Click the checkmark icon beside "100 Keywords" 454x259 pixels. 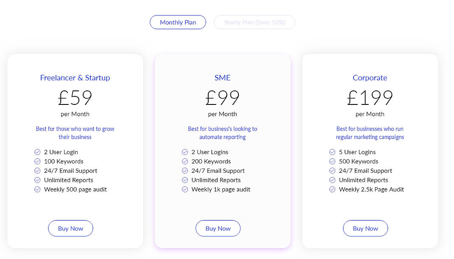(x=36, y=161)
